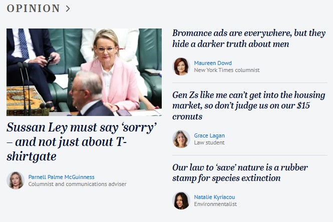333x222 pixels.
Task: Open the law to 'save' nature article
Action: (240, 172)
